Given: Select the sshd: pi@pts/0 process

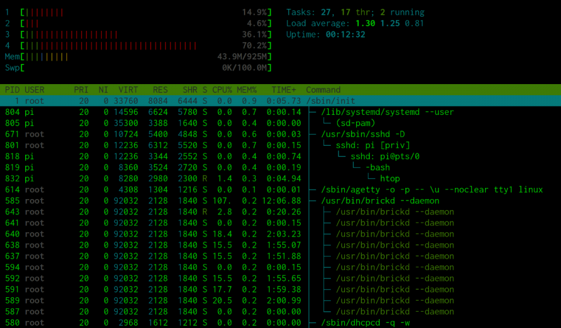Looking at the screenshot, I should coord(385,156).
